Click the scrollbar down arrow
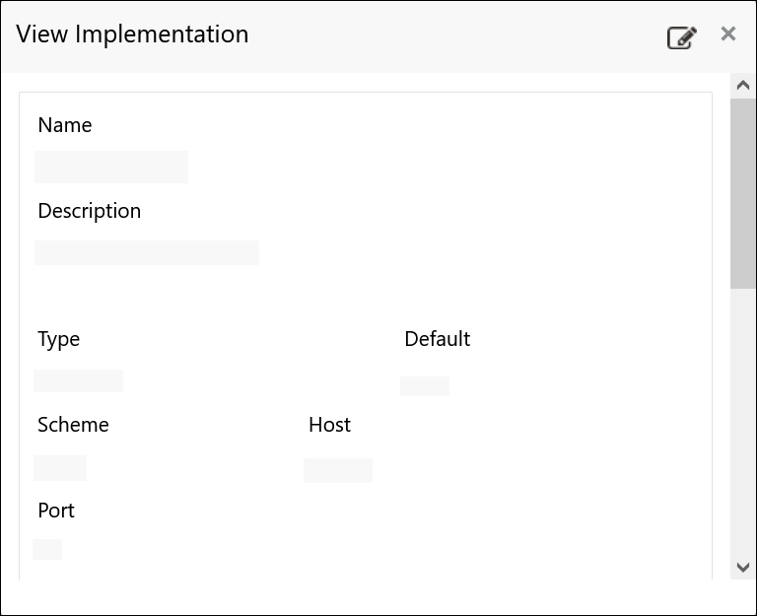Image resolution: width=757 pixels, height=616 pixels. (743, 567)
